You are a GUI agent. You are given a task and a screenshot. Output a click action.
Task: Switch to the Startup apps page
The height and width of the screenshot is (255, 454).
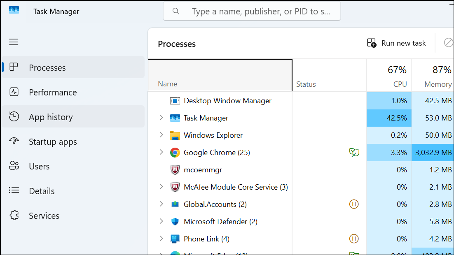pos(53,142)
